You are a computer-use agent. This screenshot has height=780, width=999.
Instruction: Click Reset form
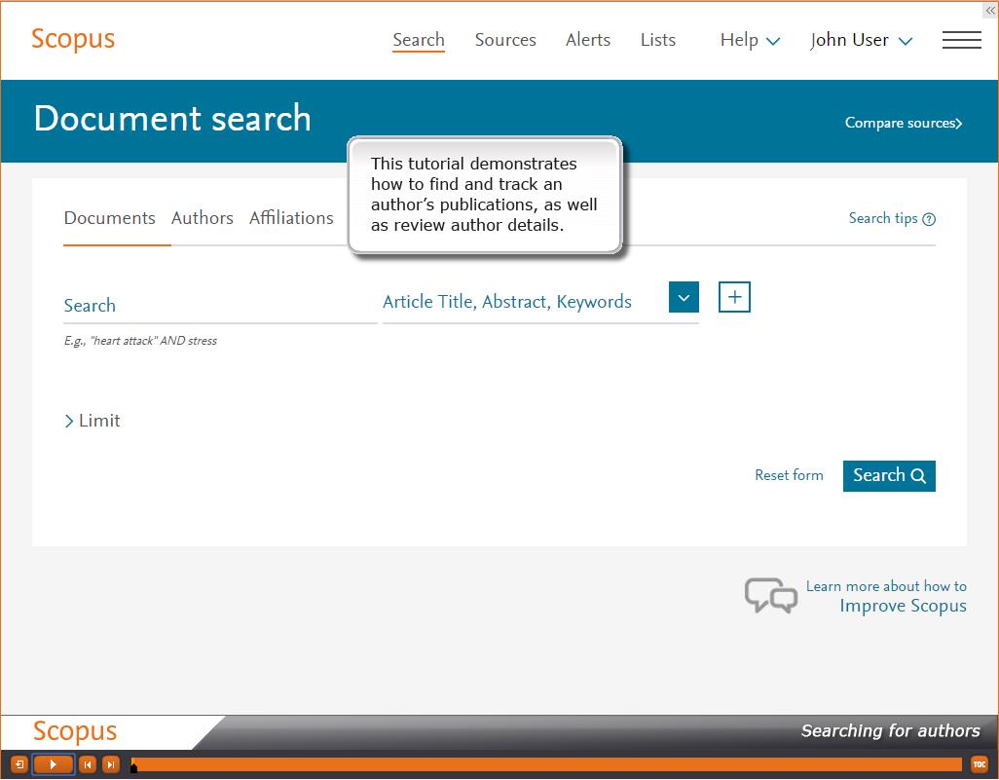(789, 475)
